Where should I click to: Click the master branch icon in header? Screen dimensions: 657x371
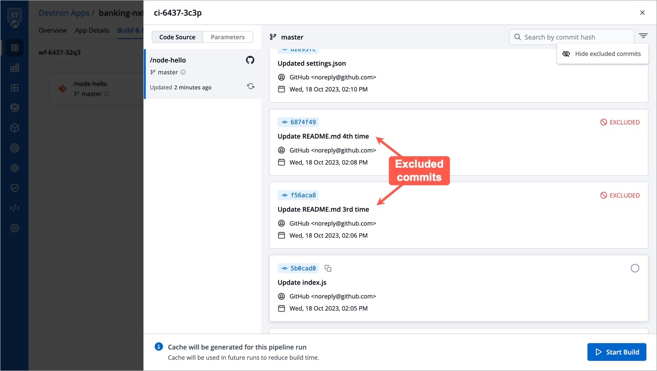click(x=273, y=37)
